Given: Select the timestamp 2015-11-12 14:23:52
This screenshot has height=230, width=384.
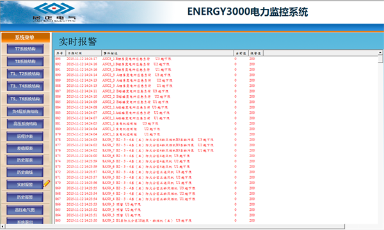Looking at the screenshot, I should pyautogui.click(x=82, y=210).
